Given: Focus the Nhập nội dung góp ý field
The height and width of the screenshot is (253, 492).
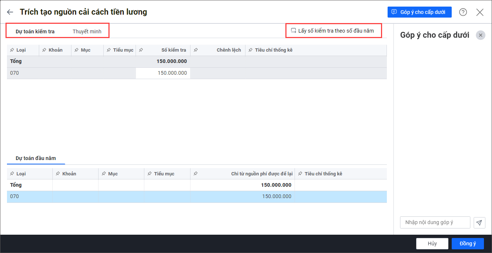Looking at the screenshot, I should point(435,222).
